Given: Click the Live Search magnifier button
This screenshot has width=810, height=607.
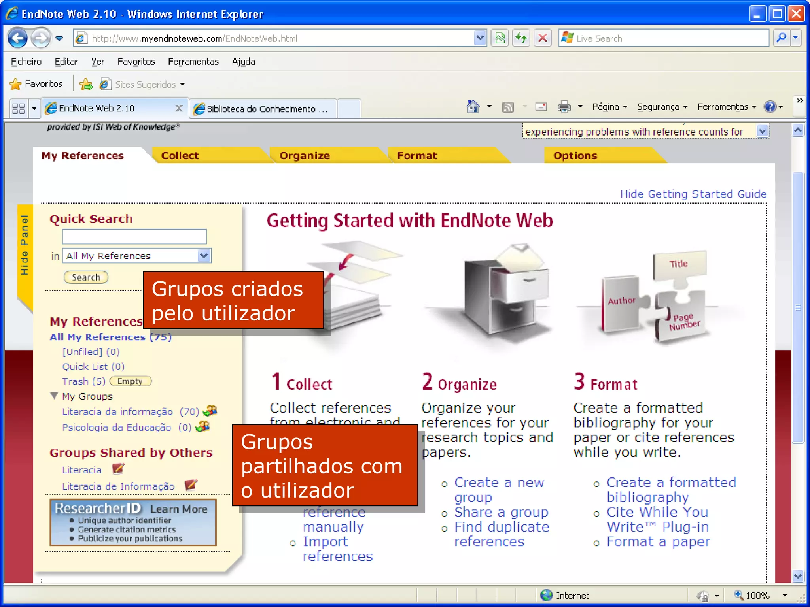Looking at the screenshot, I should click(x=782, y=38).
